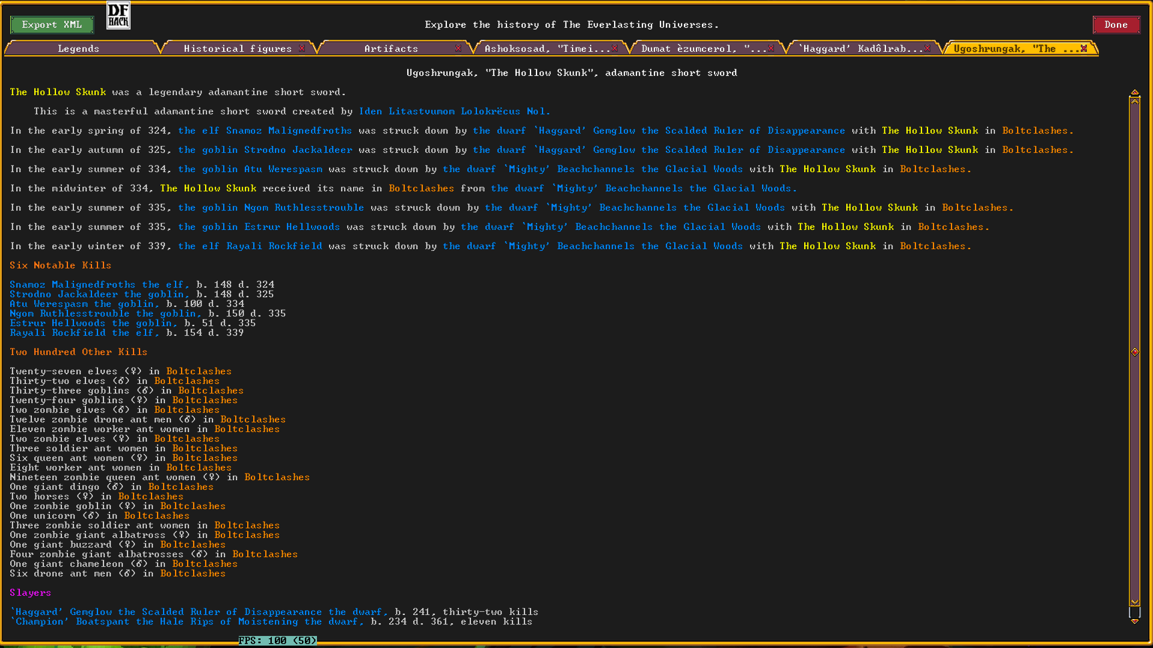Click Boltclashes in the Twelve zombie drone ant men row

pyautogui.click(x=253, y=419)
